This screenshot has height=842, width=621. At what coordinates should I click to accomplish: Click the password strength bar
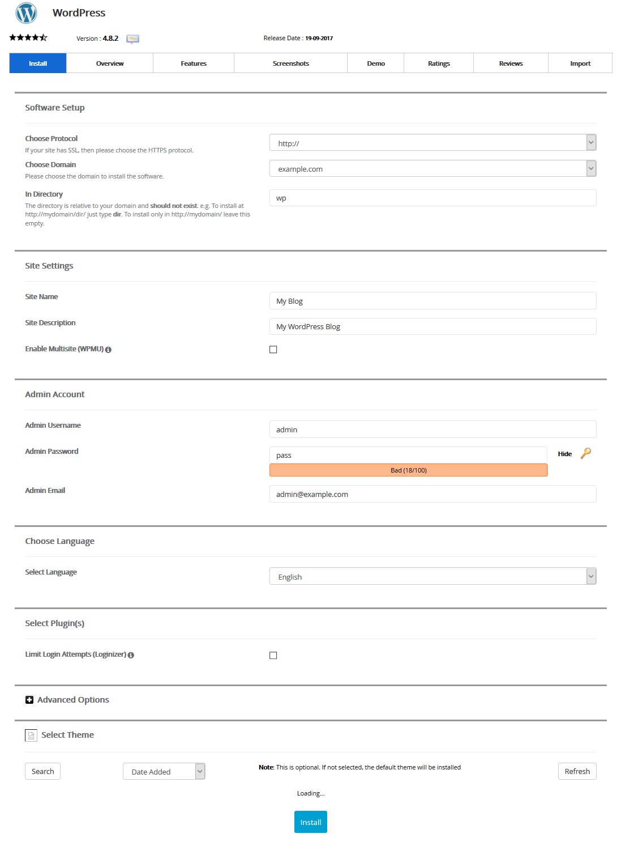[x=408, y=470]
